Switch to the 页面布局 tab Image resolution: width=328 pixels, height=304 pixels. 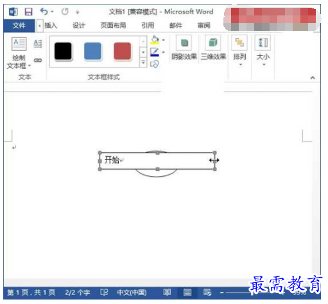point(113,26)
